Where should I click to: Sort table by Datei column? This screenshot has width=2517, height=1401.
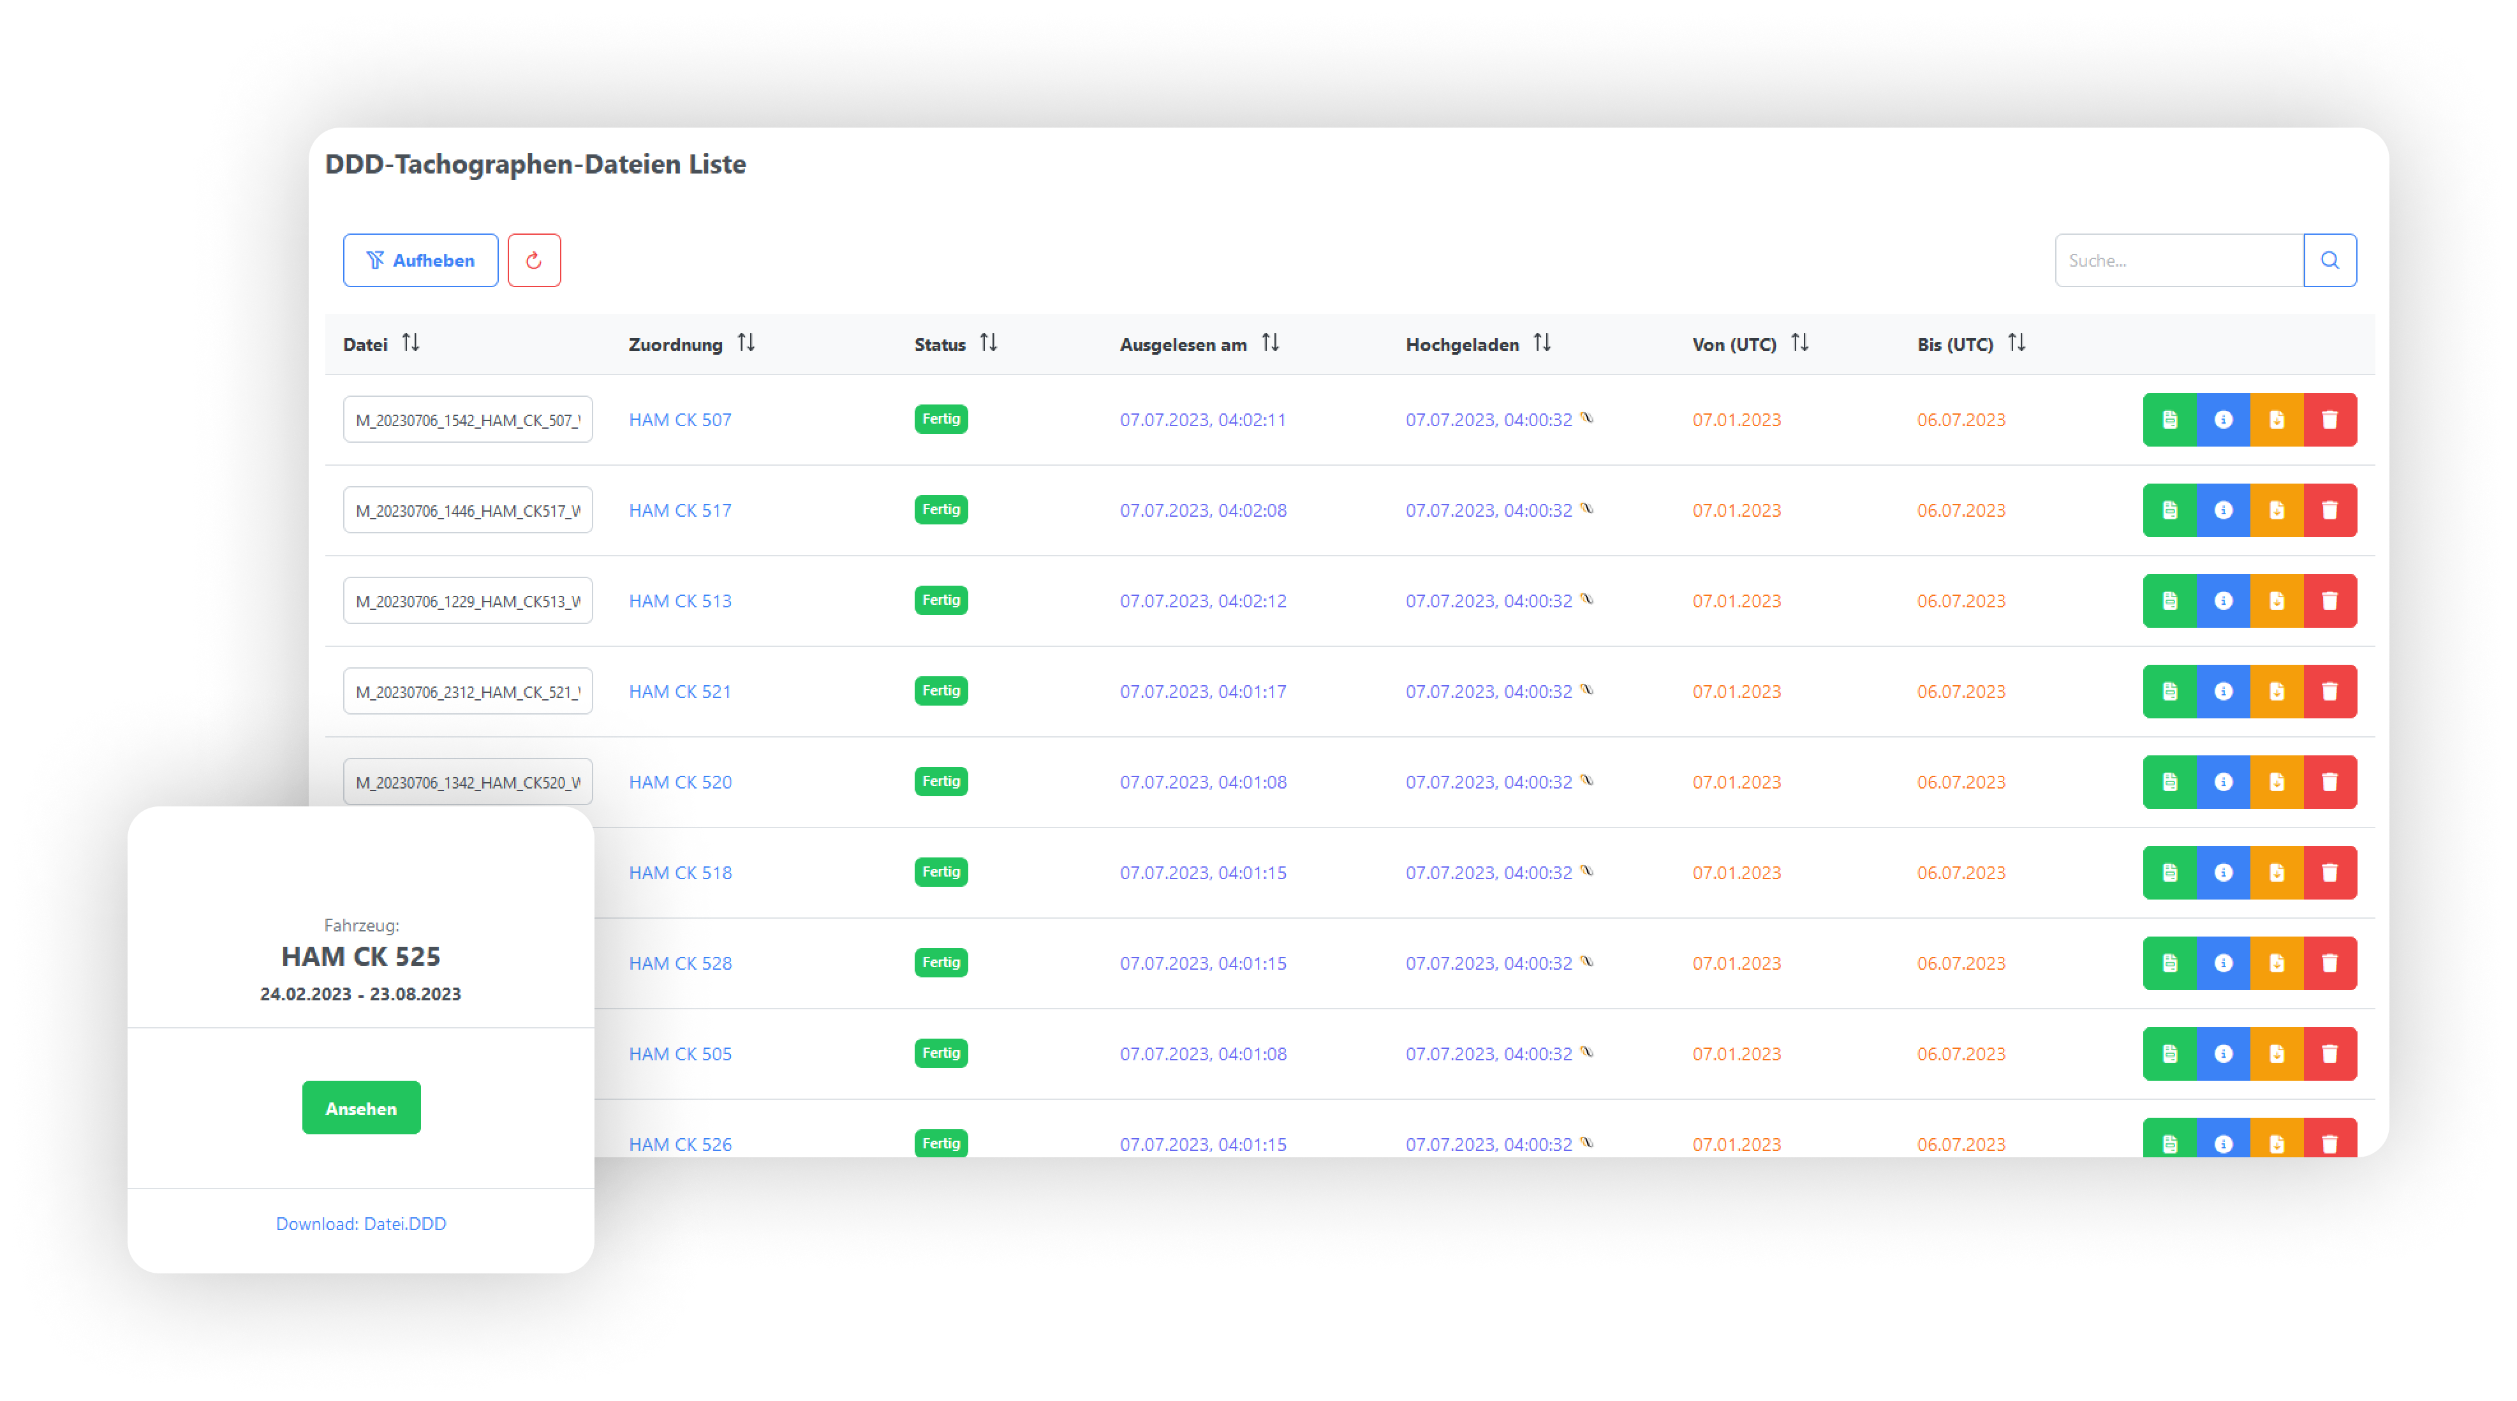(410, 343)
